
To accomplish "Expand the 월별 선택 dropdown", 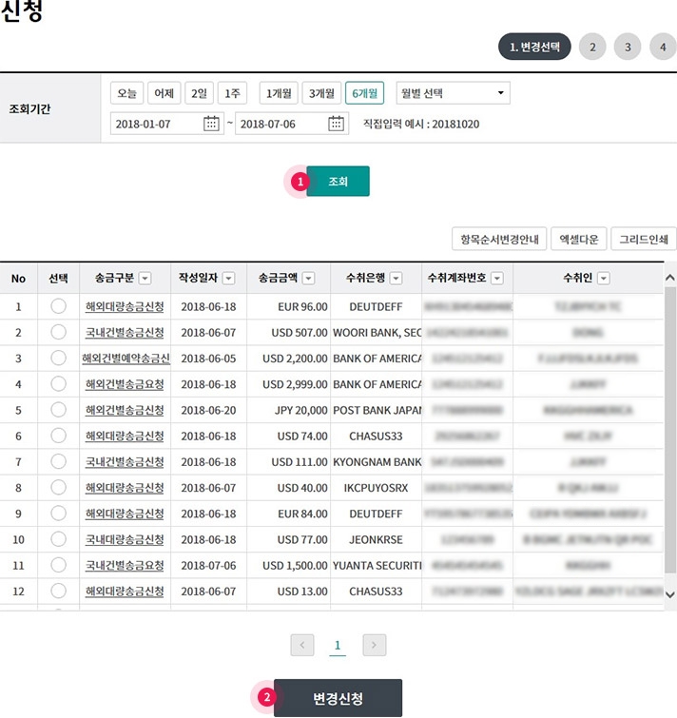I will click(453, 93).
